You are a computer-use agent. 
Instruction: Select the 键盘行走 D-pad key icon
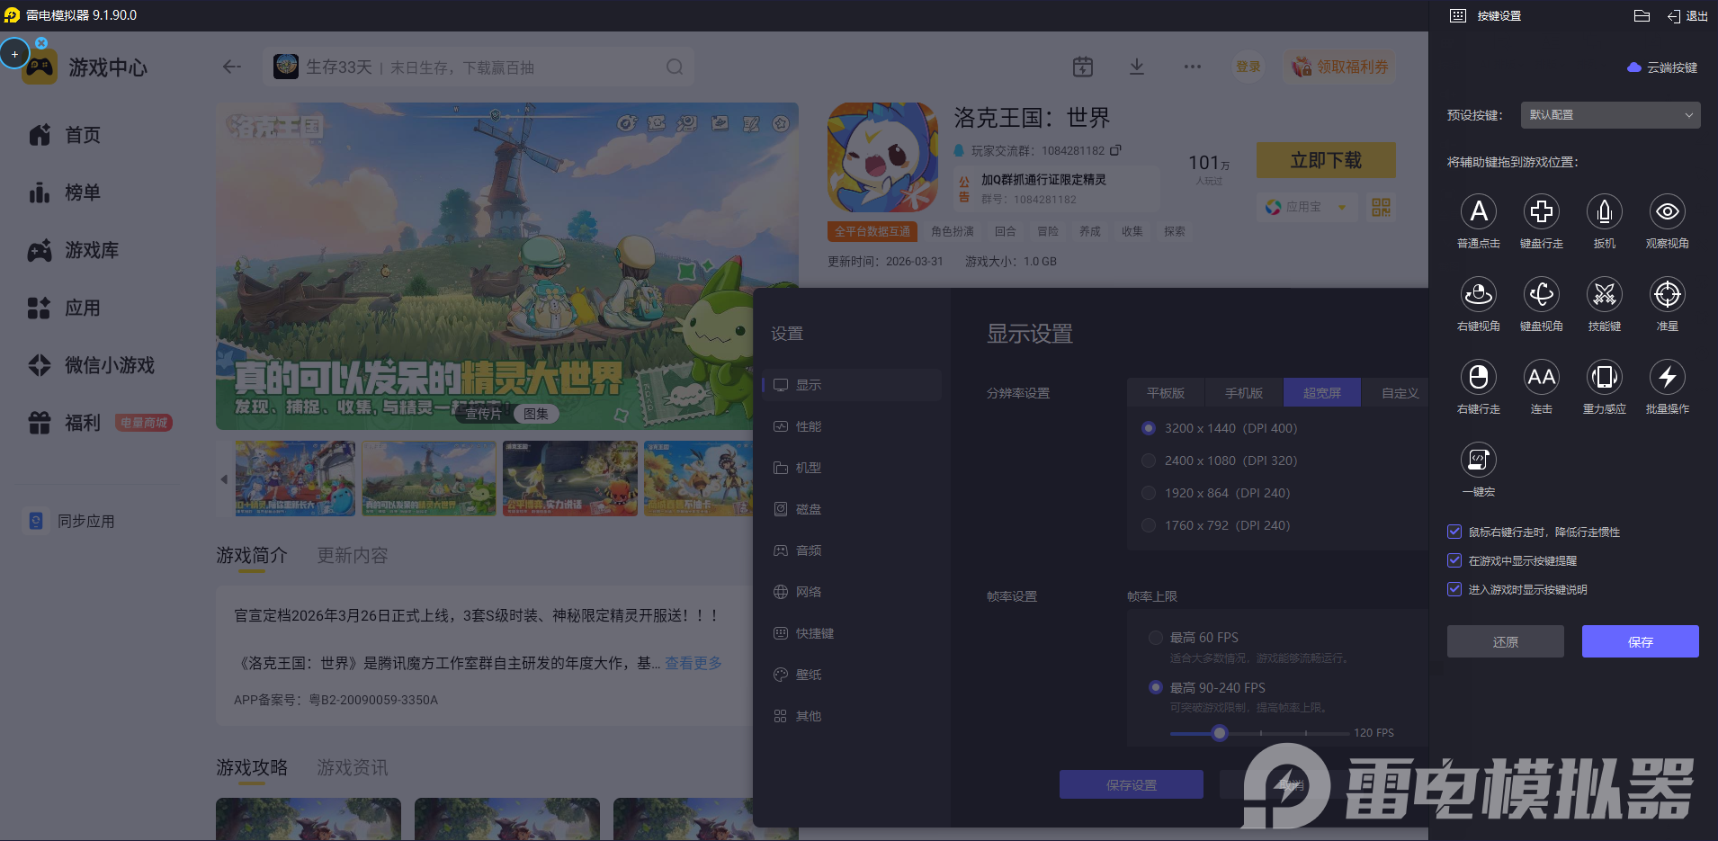(1541, 211)
